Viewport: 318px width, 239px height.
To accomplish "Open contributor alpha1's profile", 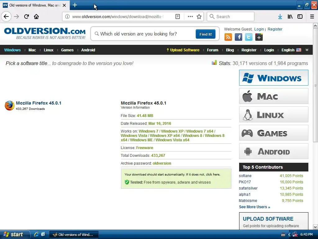I will tap(245, 194).
